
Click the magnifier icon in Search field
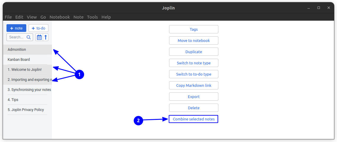pos(29,37)
